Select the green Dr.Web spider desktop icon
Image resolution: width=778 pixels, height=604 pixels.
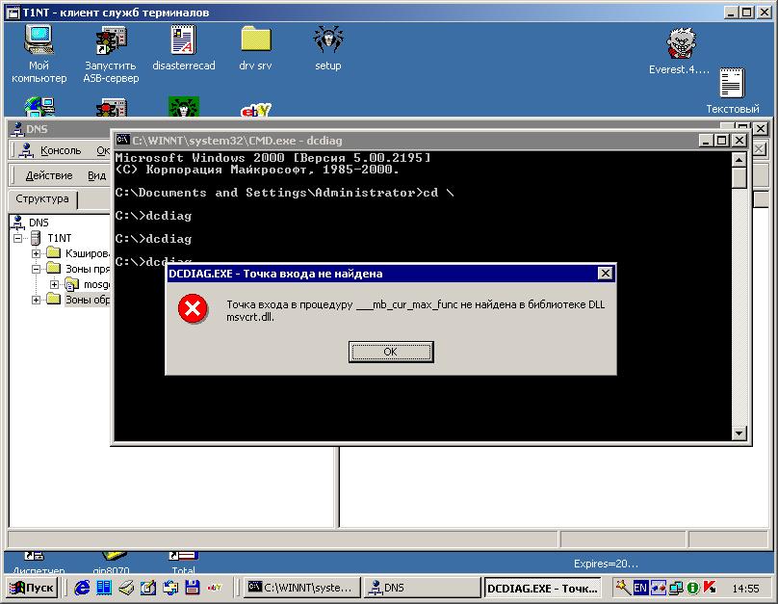(x=184, y=106)
